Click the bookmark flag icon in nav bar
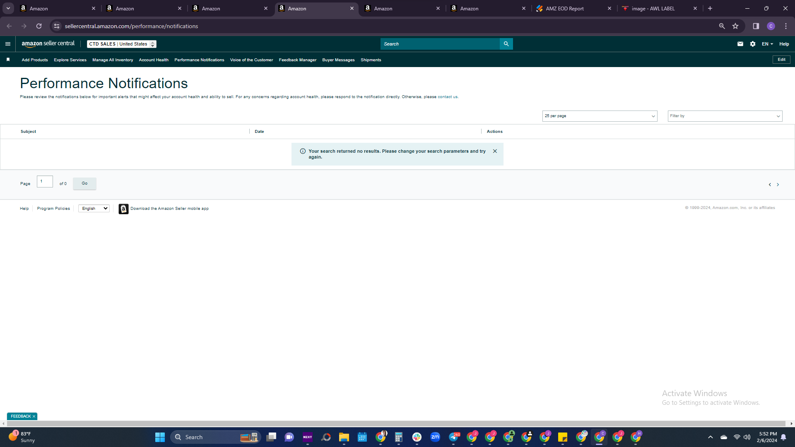 8,60
